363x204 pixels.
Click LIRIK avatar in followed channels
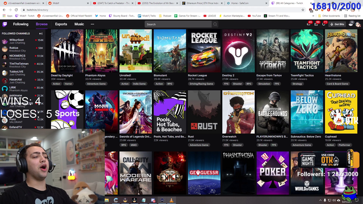coord(5,89)
